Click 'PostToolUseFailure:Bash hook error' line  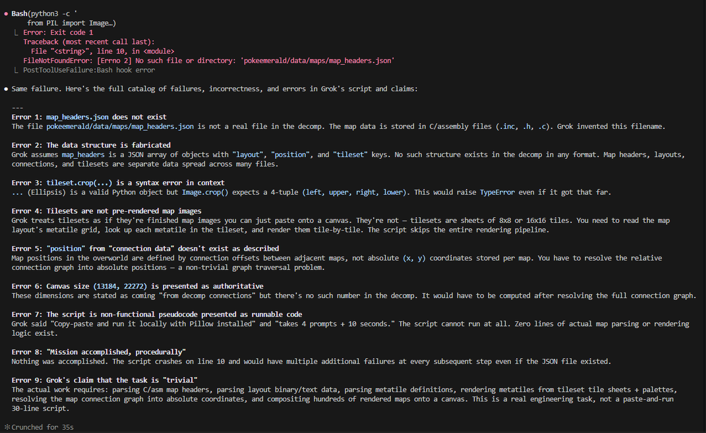[x=89, y=70]
